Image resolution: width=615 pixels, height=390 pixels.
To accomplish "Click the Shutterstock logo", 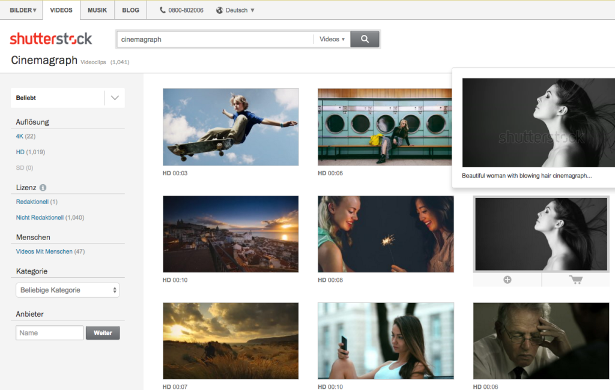I will (x=51, y=38).
